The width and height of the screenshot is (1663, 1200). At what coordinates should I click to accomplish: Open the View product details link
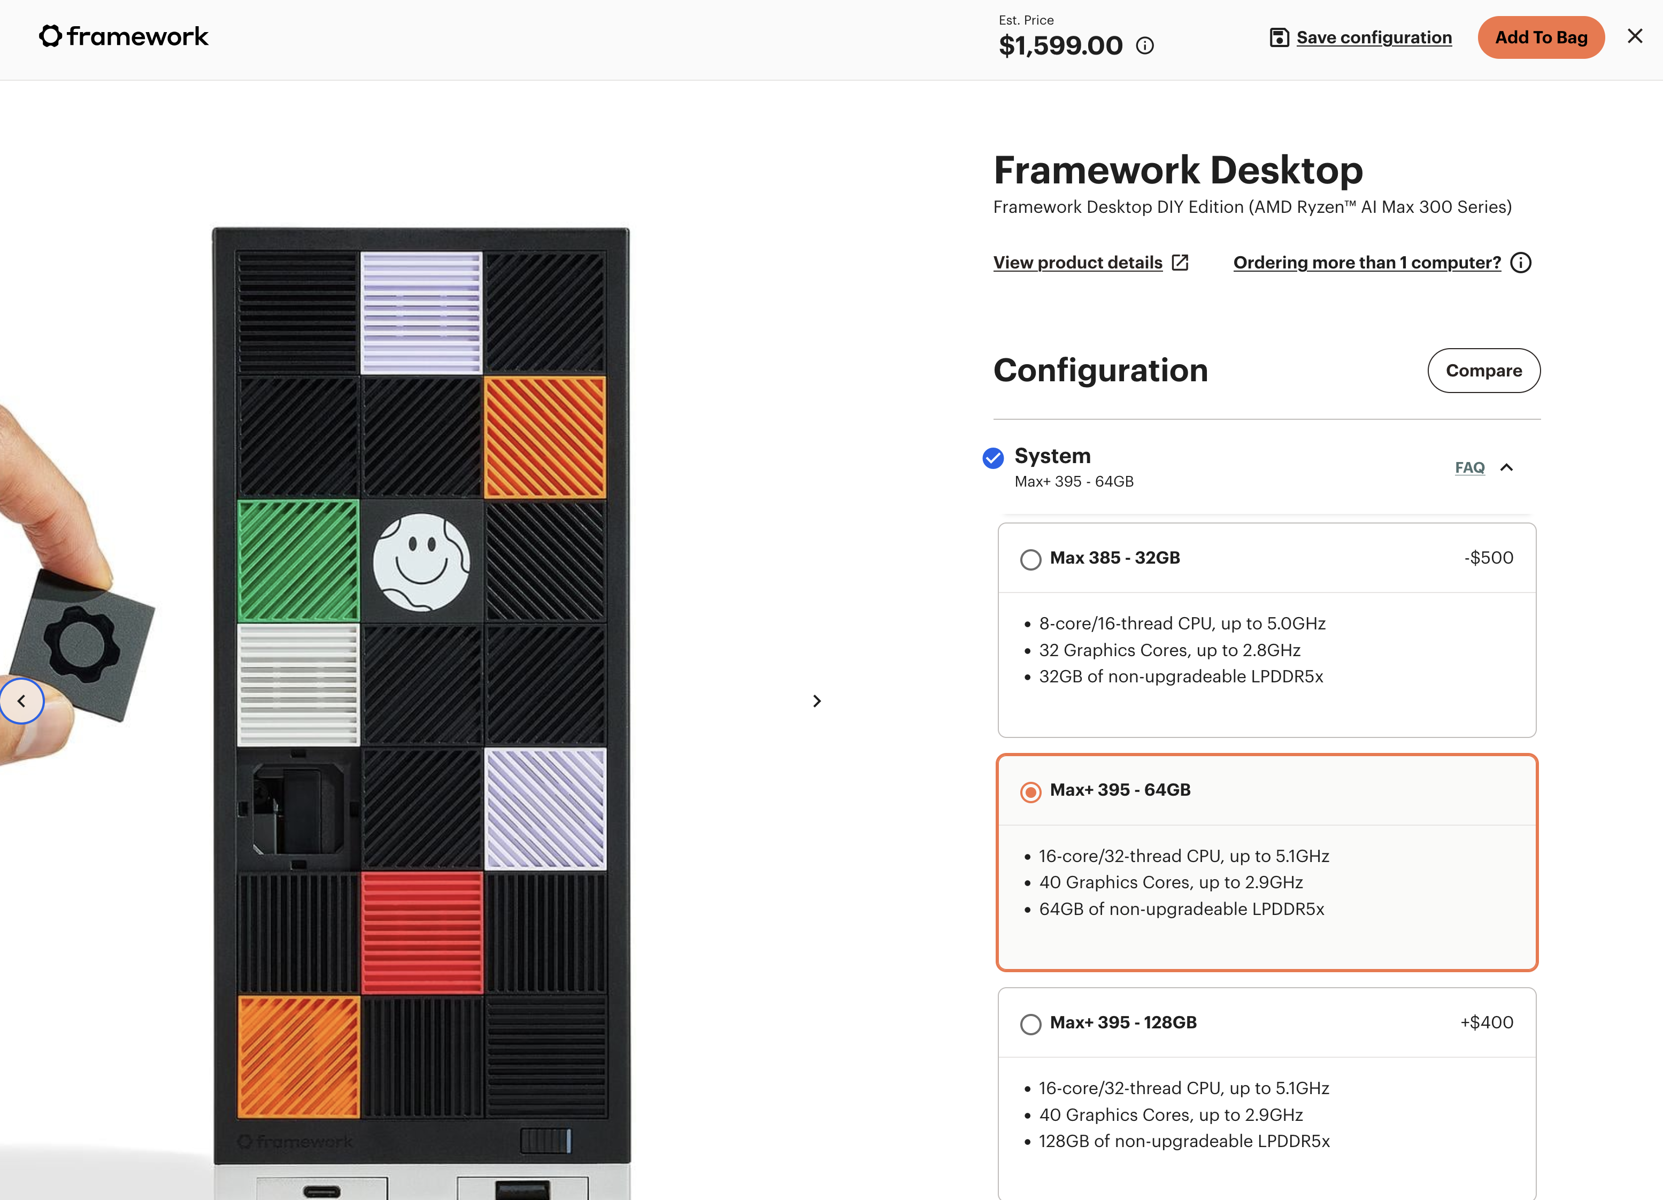pyautogui.click(x=1077, y=263)
